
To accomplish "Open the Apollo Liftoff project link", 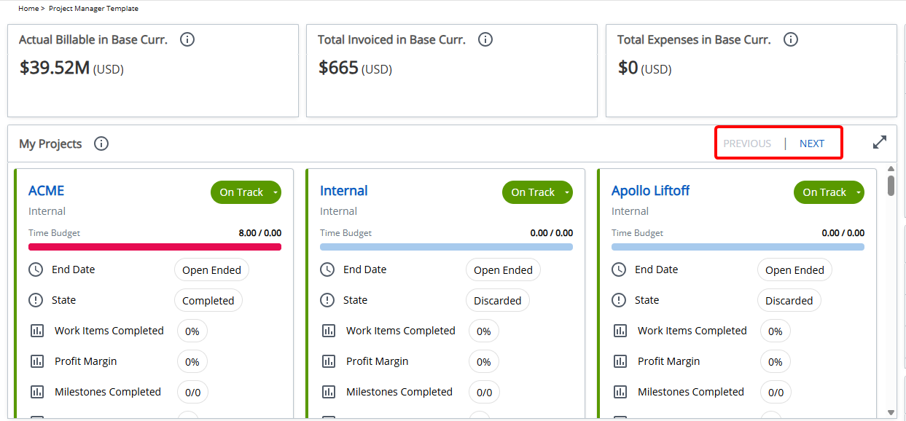I will click(x=650, y=191).
